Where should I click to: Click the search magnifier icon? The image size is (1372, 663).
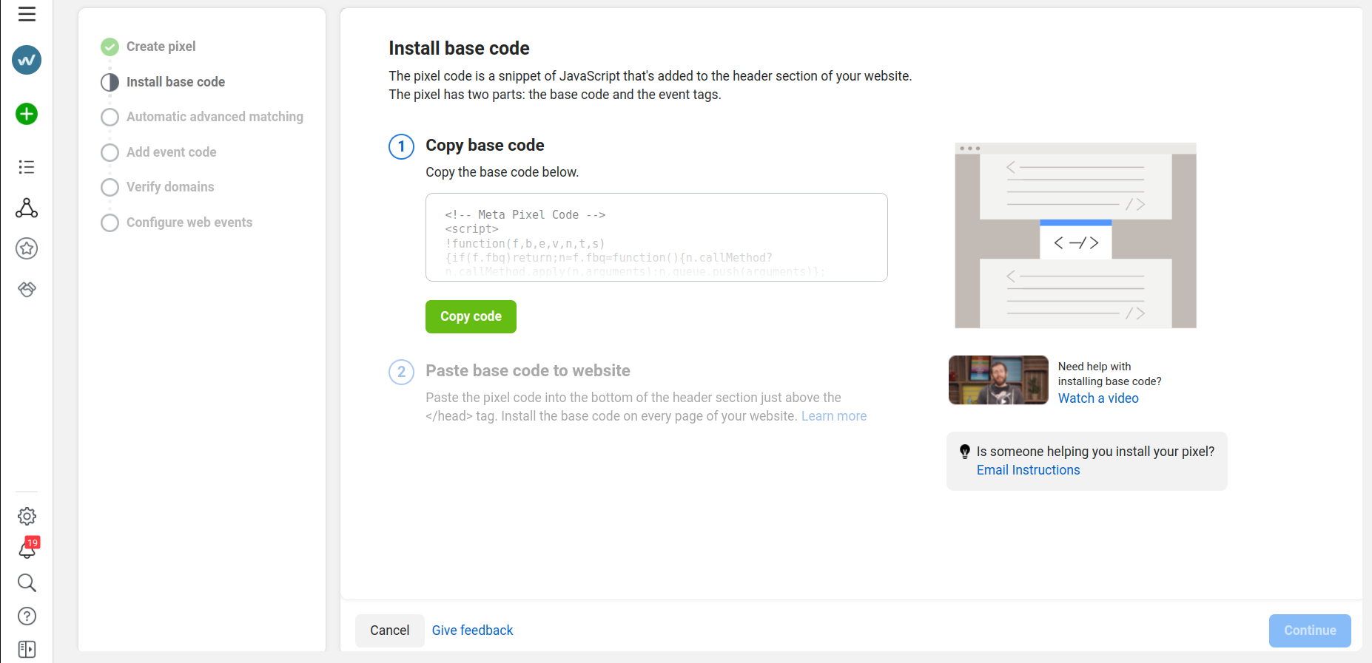tap(27, 583)
